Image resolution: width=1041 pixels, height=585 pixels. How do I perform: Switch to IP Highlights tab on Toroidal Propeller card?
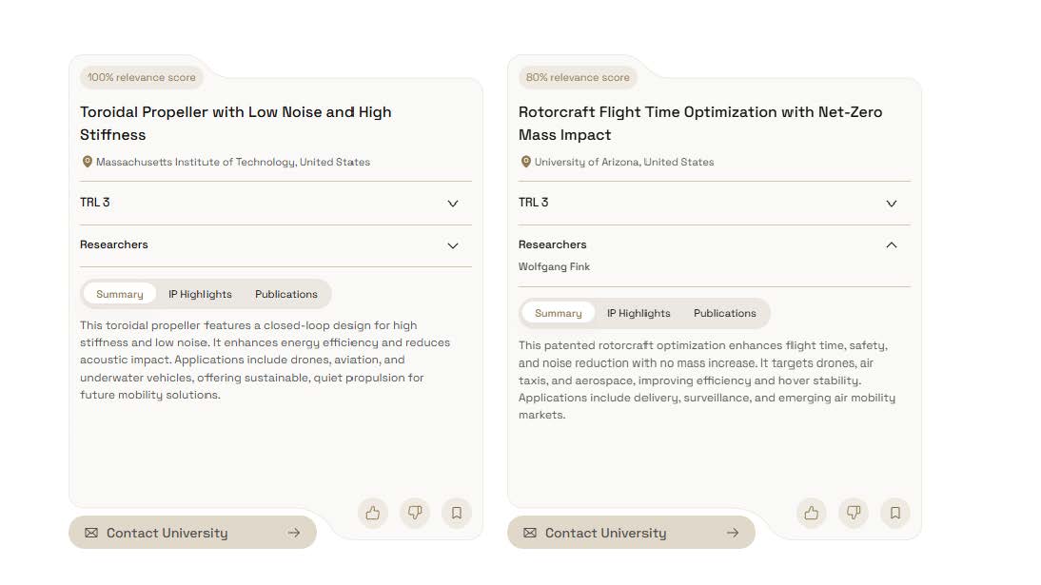pyautogui.click(x=200, y=294)
